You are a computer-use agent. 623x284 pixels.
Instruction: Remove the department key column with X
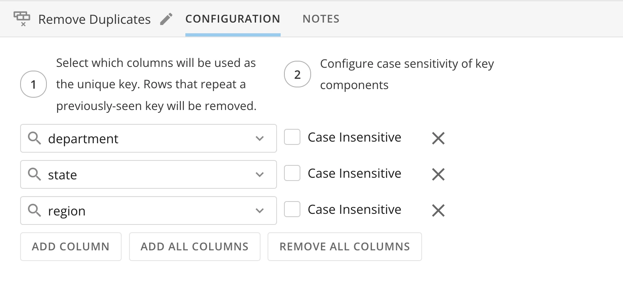(438, 138)
